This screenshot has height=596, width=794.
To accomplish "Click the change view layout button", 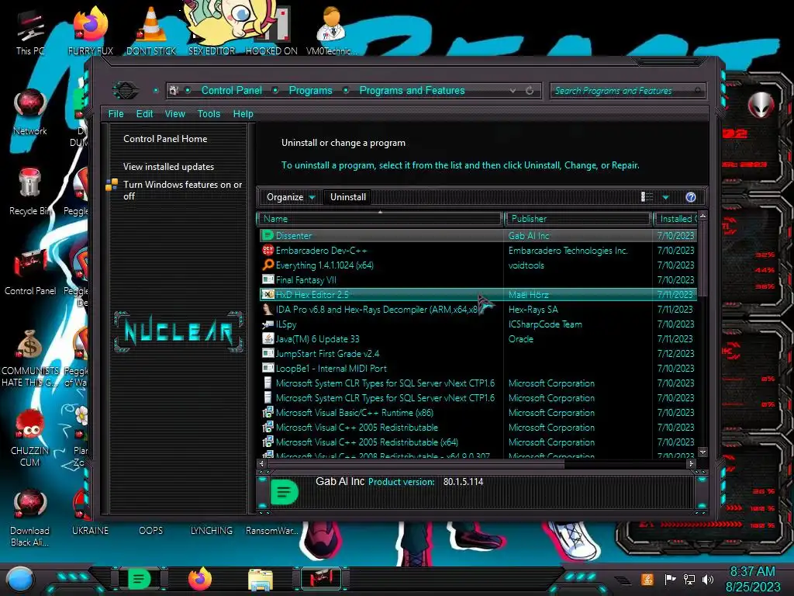I will tap(647, 197).
